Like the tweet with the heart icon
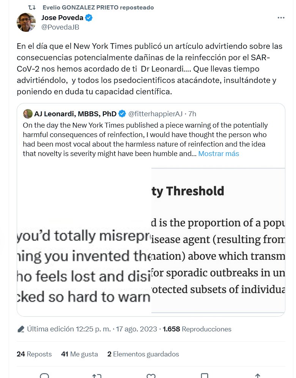296x378 pixels. [151, 376]
